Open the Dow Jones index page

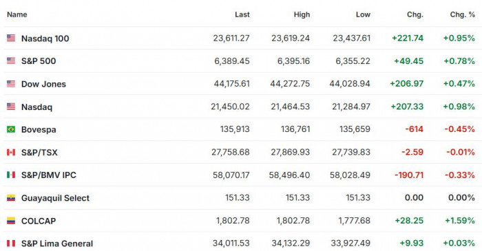coord(43,84)
